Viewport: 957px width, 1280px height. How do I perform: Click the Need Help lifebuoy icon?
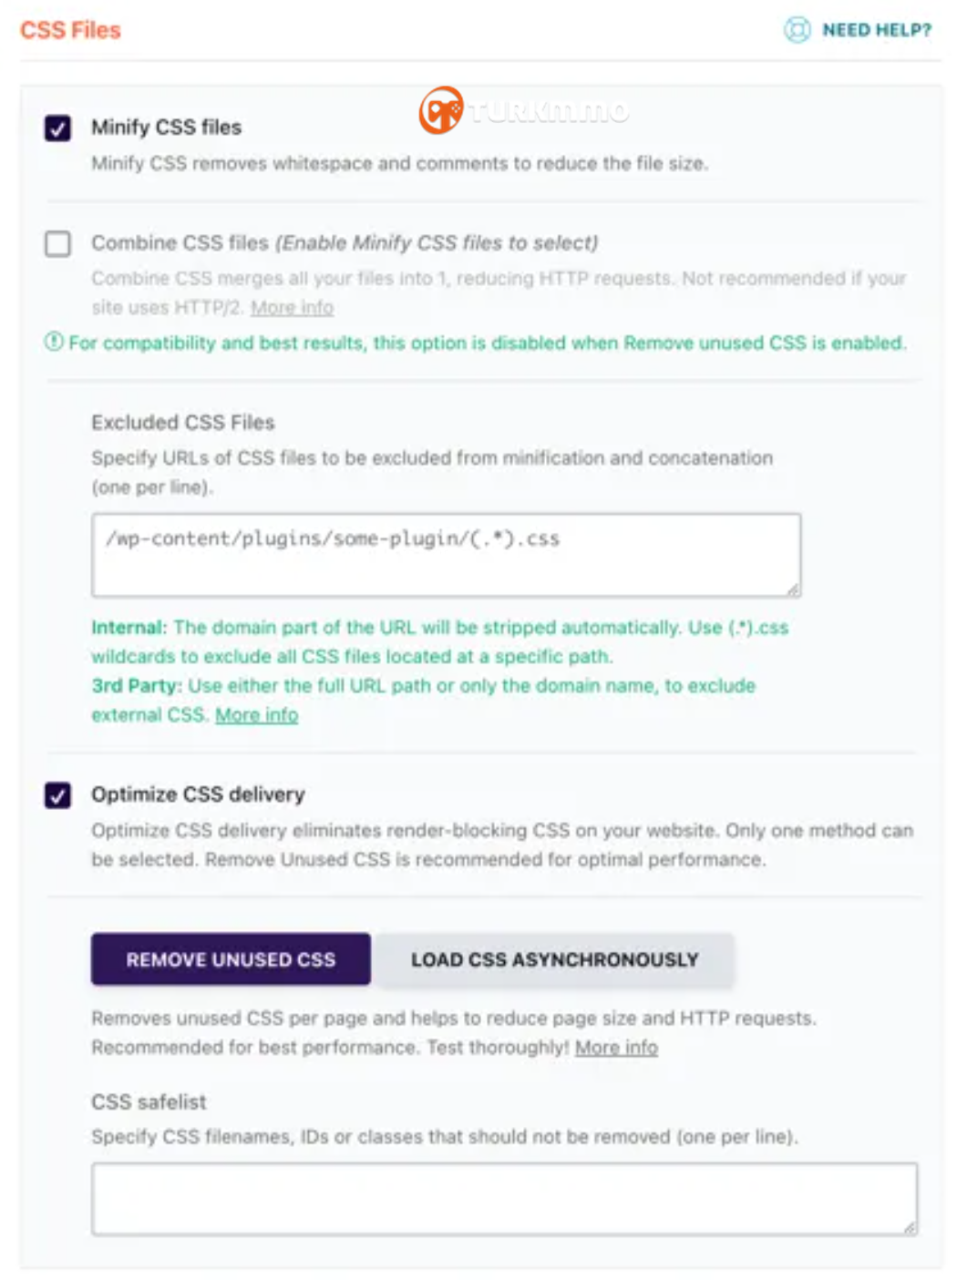click(x=797, y=30)
